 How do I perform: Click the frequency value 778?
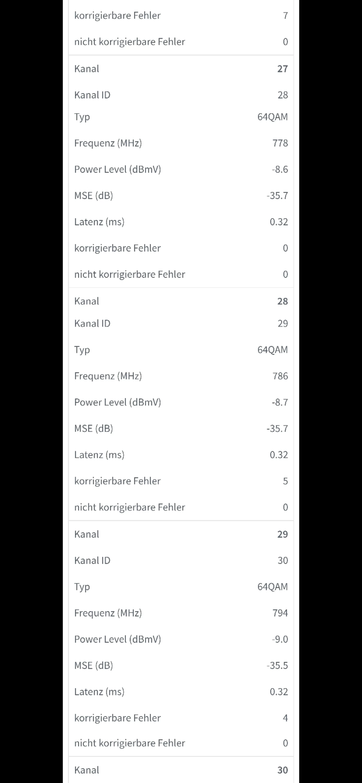click(280, 143)
